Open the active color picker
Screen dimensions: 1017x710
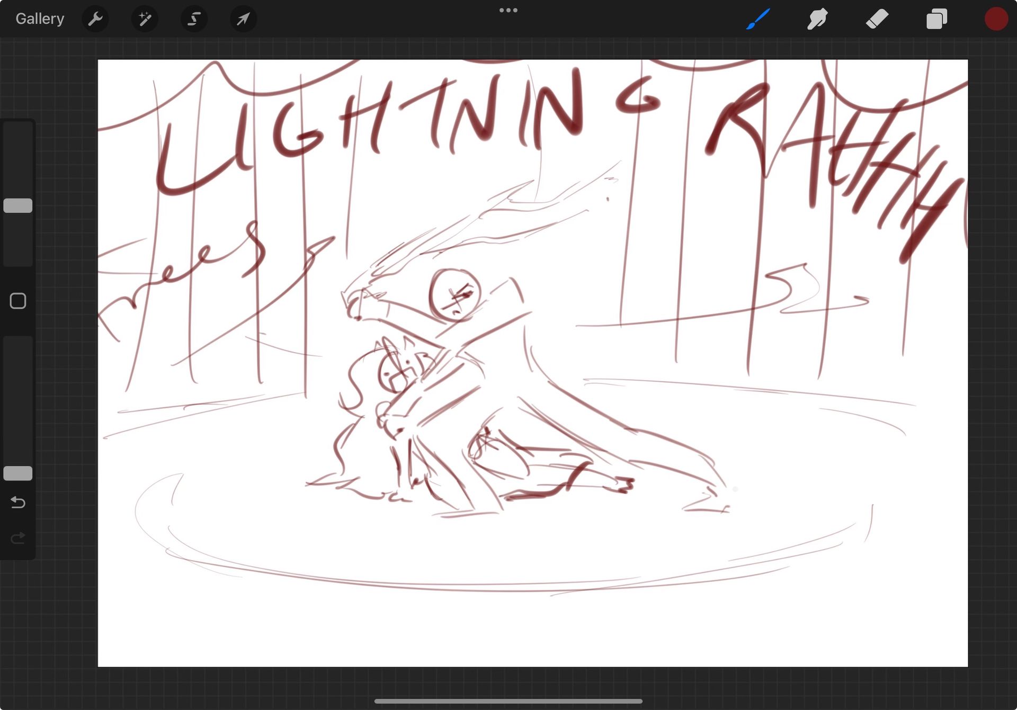996,19
